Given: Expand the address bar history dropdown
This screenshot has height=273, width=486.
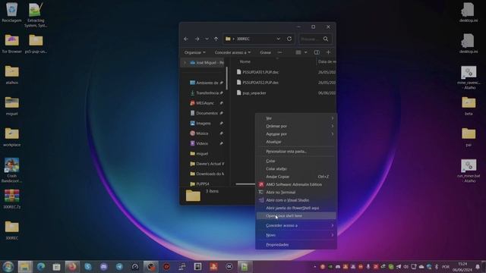Looking at the screenshot, I should (279, 39).
